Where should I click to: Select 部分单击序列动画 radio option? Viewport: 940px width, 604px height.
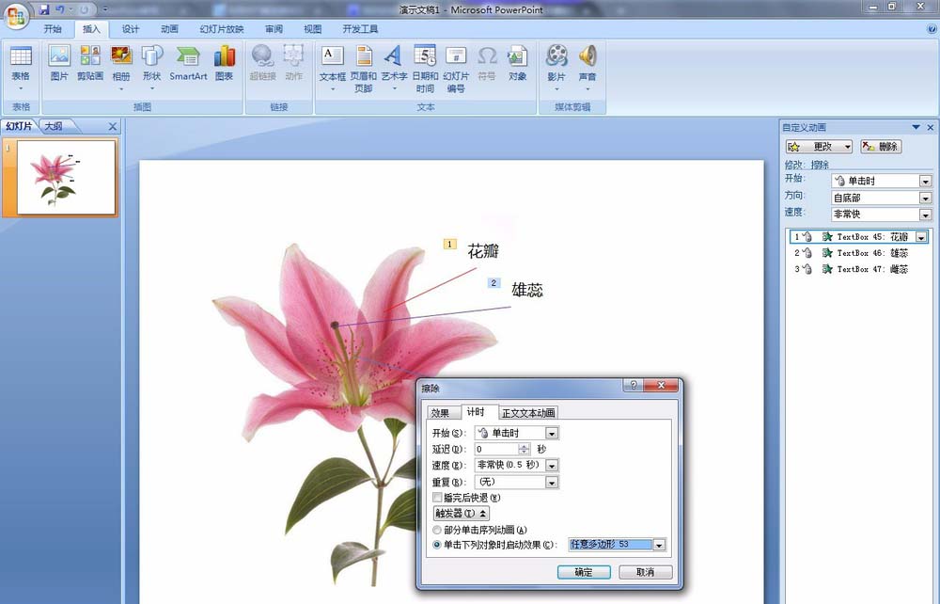tap(437, 530)
